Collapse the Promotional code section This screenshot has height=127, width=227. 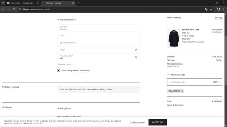click(176, 75)
